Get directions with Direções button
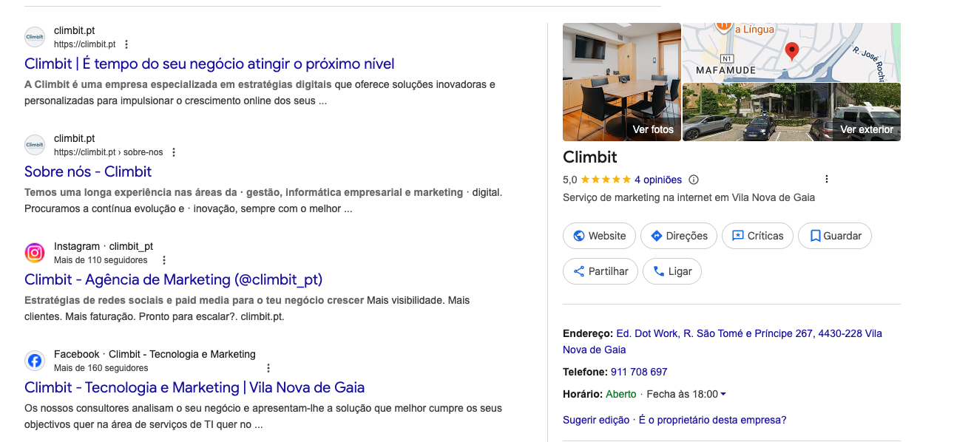The image size is (971, 442). click(679, 236)
